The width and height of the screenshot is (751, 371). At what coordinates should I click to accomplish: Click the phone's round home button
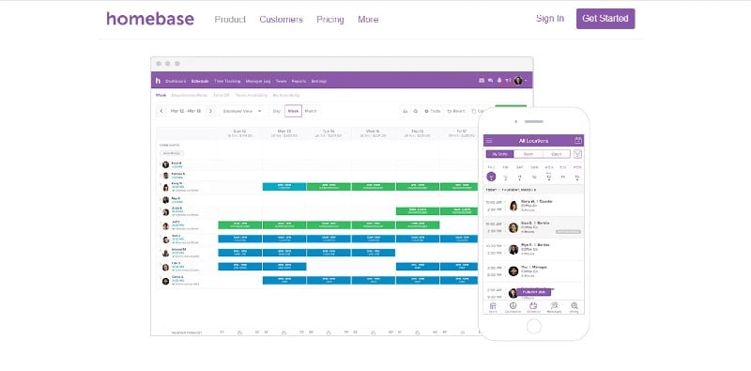pyautogui.click(x=533, y=327)
